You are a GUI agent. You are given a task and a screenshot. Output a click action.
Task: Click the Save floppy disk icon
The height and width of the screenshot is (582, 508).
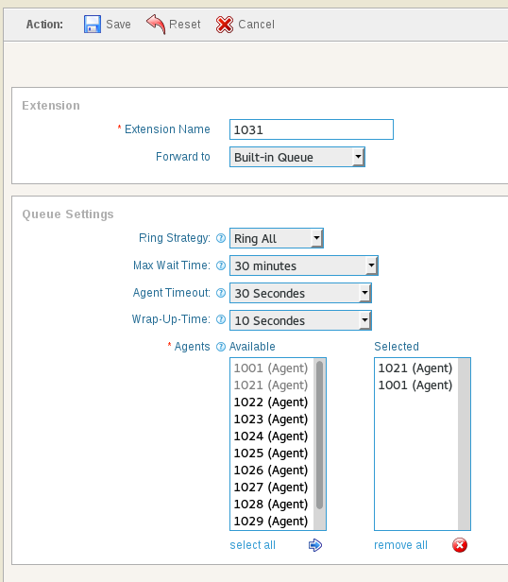(92, 25)
